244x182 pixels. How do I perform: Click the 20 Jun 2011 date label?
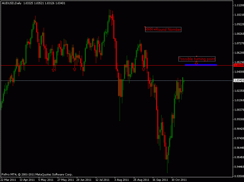tap(84, 180)
